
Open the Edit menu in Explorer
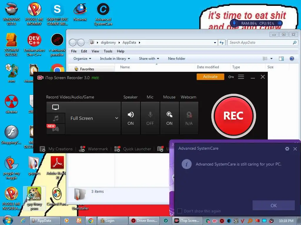[84, 51]
